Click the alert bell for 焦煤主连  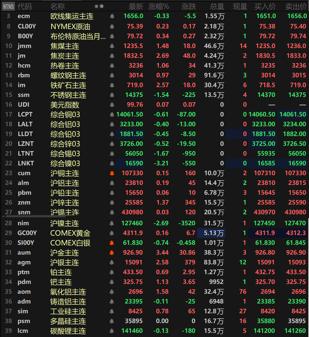pyautogui.click(x=112, y=46)
